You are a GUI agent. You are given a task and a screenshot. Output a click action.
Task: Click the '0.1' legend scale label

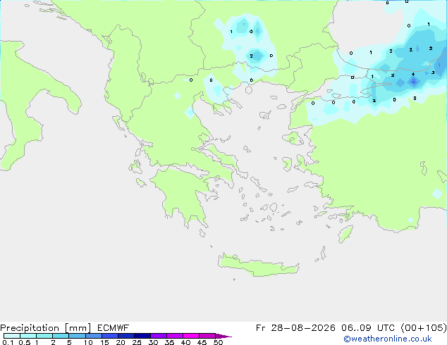tap(8, 342)
